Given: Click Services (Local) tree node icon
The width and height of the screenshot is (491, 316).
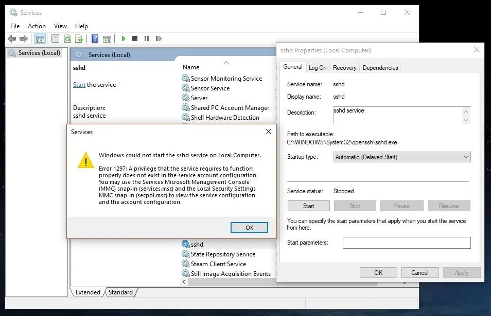Looking at the screenshot, I should [x=12, y=53].
